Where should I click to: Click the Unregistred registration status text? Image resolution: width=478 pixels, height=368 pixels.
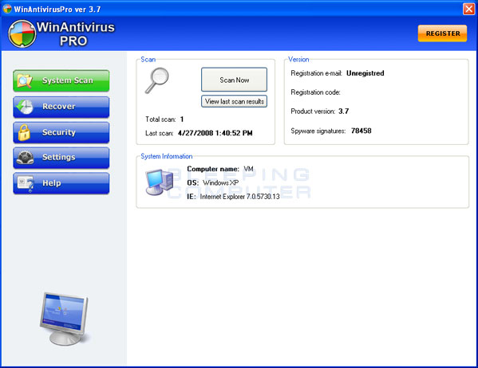click(365, 73)
